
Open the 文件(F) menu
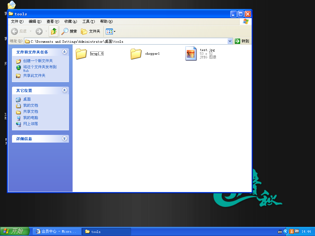[x=17, y=22]
